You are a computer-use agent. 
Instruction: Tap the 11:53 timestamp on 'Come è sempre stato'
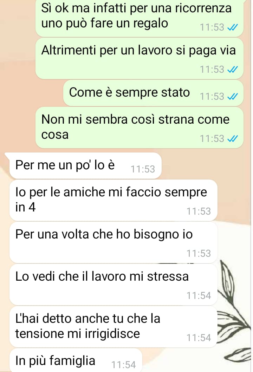[x=212, y=97]
